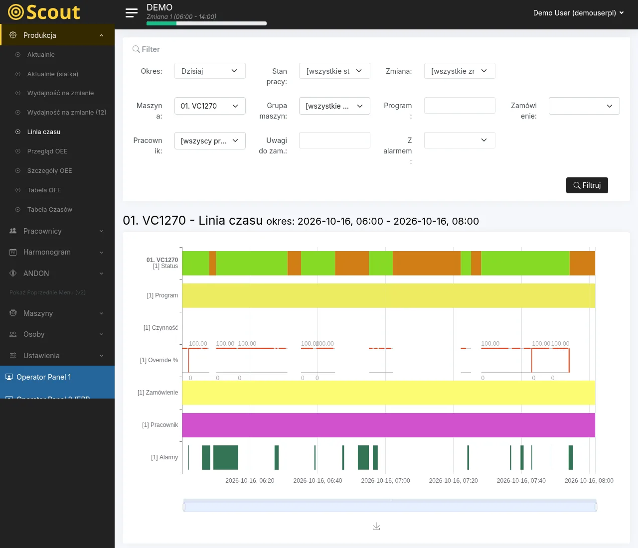Open Wydajność na zmianie (12)
Screen dimensions: 638x548
(67, 113)
